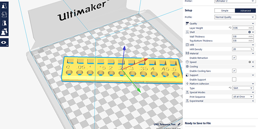The width and height of the screenshot is (258, 129).
Task: Open the Printer dropdown showing Ultimaker 2
Action: [235, 1]
